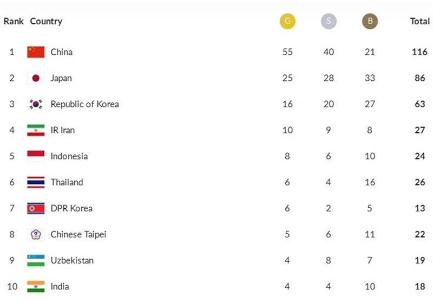Click the Uzbekistan flag icon
433x302 pixels.
[36, 260]
